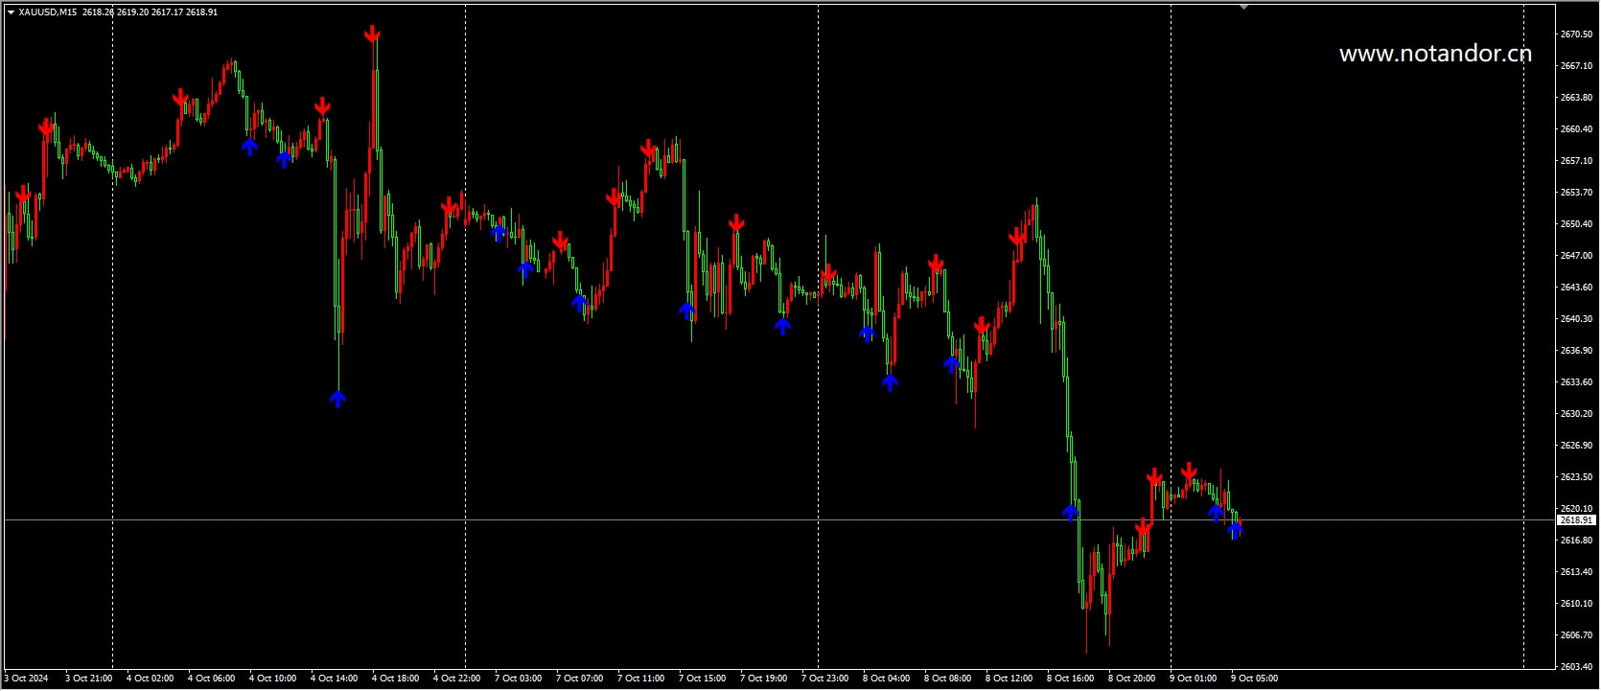
Task: Click the red sell arrow just above 2623.50 on 9 Oct
Action: click(x=1189, y=472)
